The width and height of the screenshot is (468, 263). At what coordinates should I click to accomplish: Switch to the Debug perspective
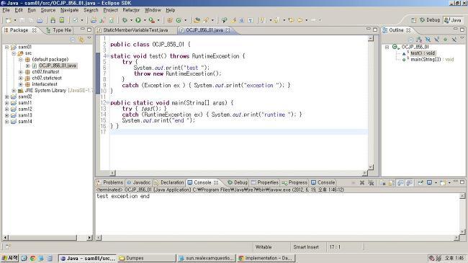coord(430,20)
